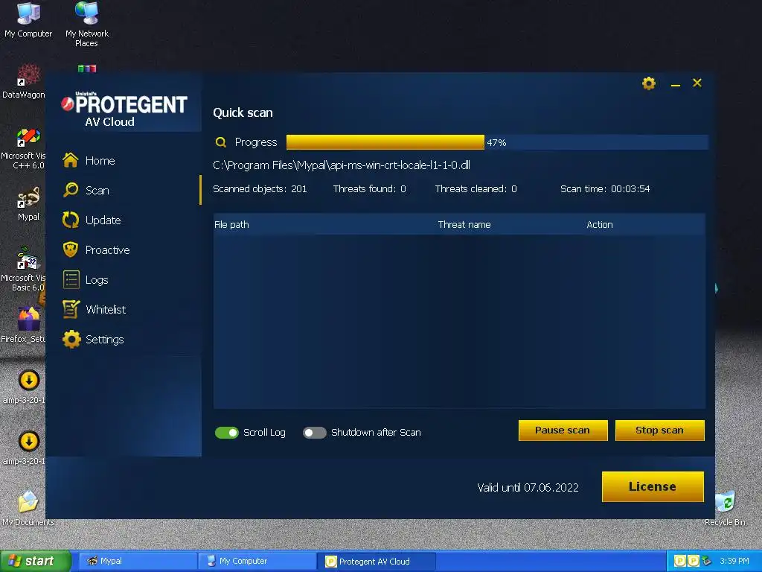Click the Scan time 00:03:54 text
This screenshot has height=572, width=762.
click(x=605, y=188)
